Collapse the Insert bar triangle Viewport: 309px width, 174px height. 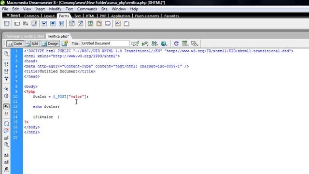coord(8,15)
